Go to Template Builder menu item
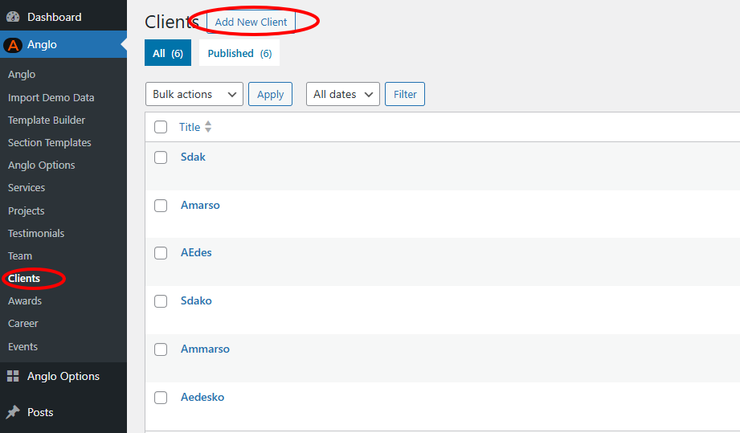The image size is (740, 433). [47, 120]
